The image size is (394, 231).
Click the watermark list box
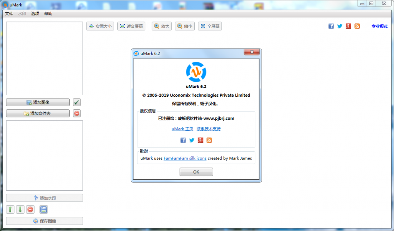(45, 155)
